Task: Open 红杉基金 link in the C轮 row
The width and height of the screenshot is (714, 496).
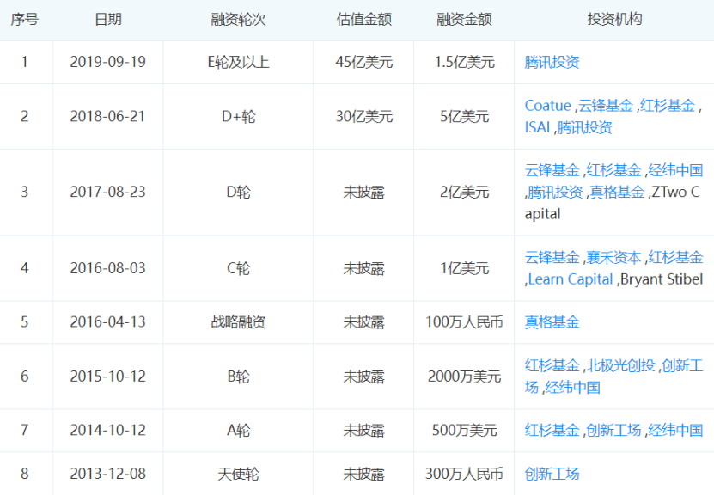Action: coord(675,257)
